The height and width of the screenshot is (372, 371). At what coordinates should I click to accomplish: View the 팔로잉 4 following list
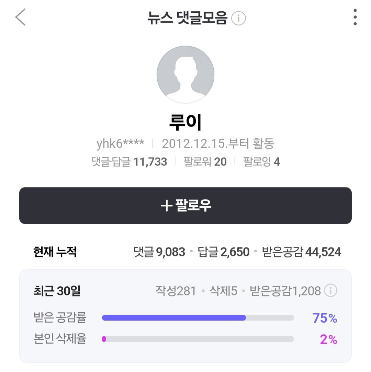(261, 162)
